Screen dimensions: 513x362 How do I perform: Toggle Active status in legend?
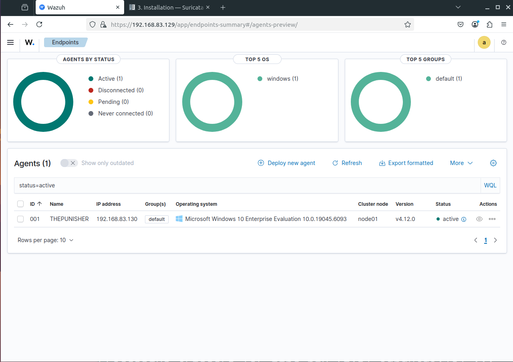click(106, 79)
